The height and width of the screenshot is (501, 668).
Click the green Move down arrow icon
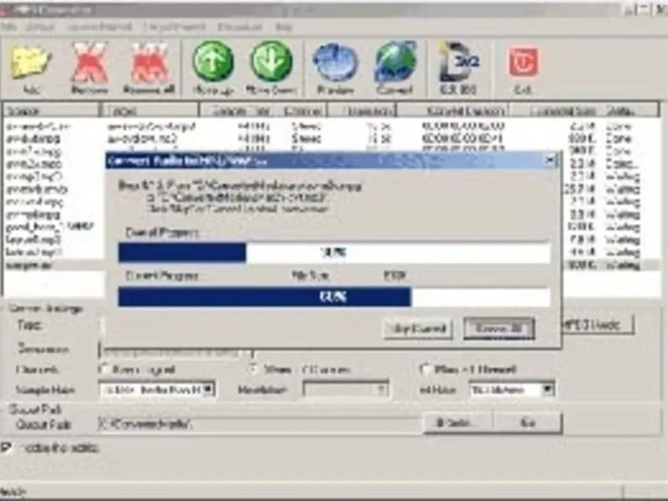pos(272,61)
